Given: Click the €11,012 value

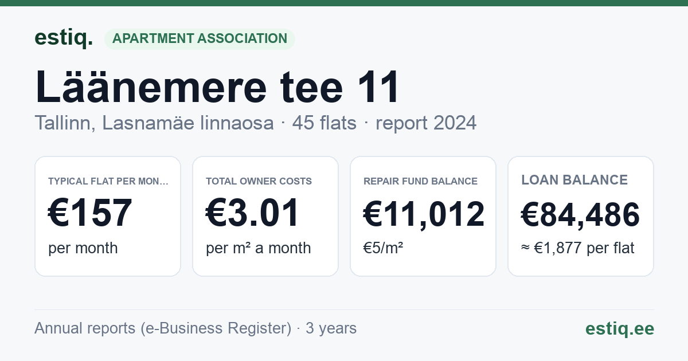Looking at the screenshot, I should 424,213.
